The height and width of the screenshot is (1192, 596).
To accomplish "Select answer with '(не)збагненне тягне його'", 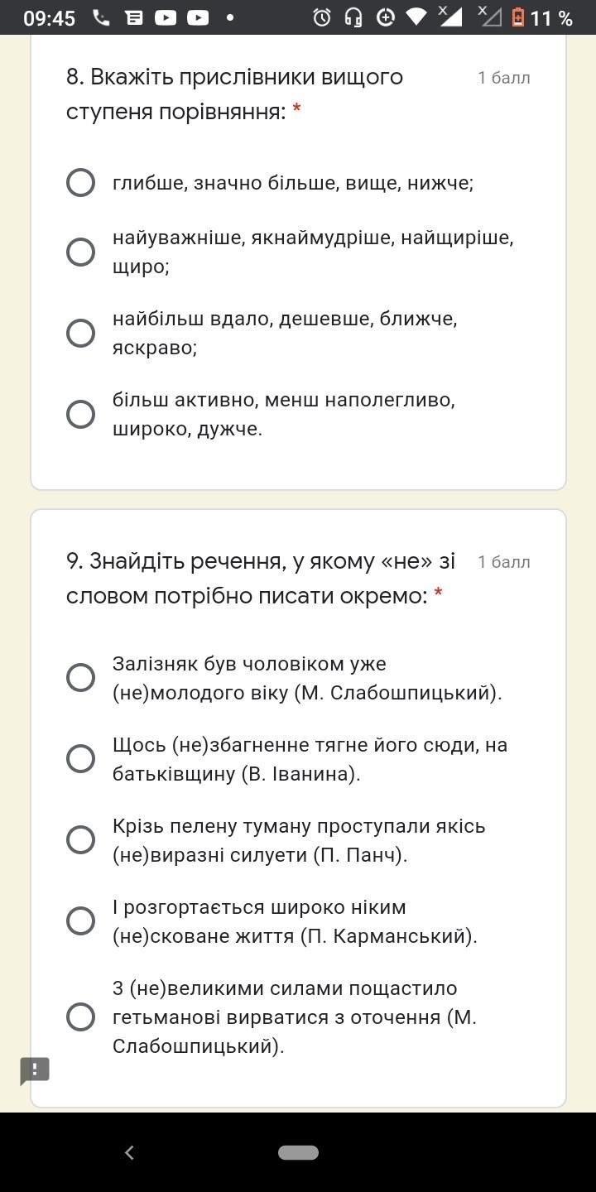I will [80, 759].
